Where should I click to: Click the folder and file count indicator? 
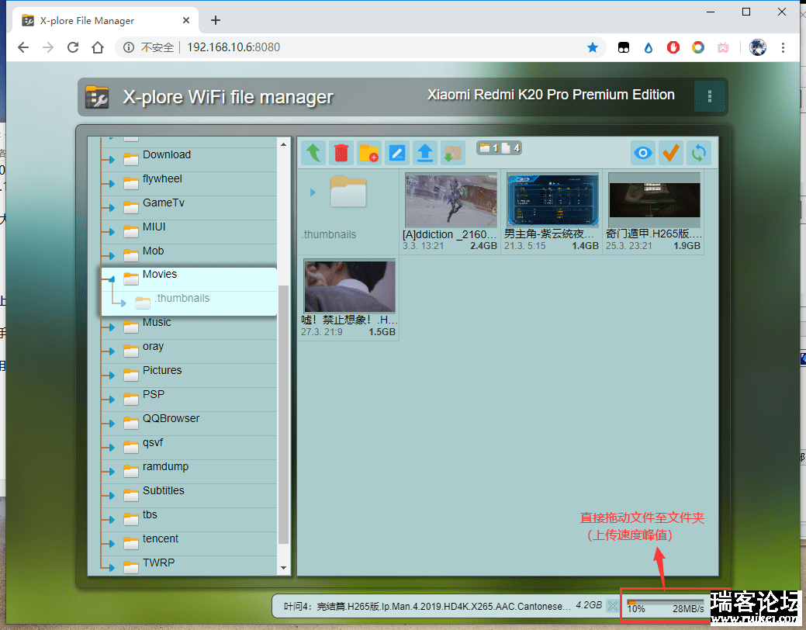coord(499,148)
